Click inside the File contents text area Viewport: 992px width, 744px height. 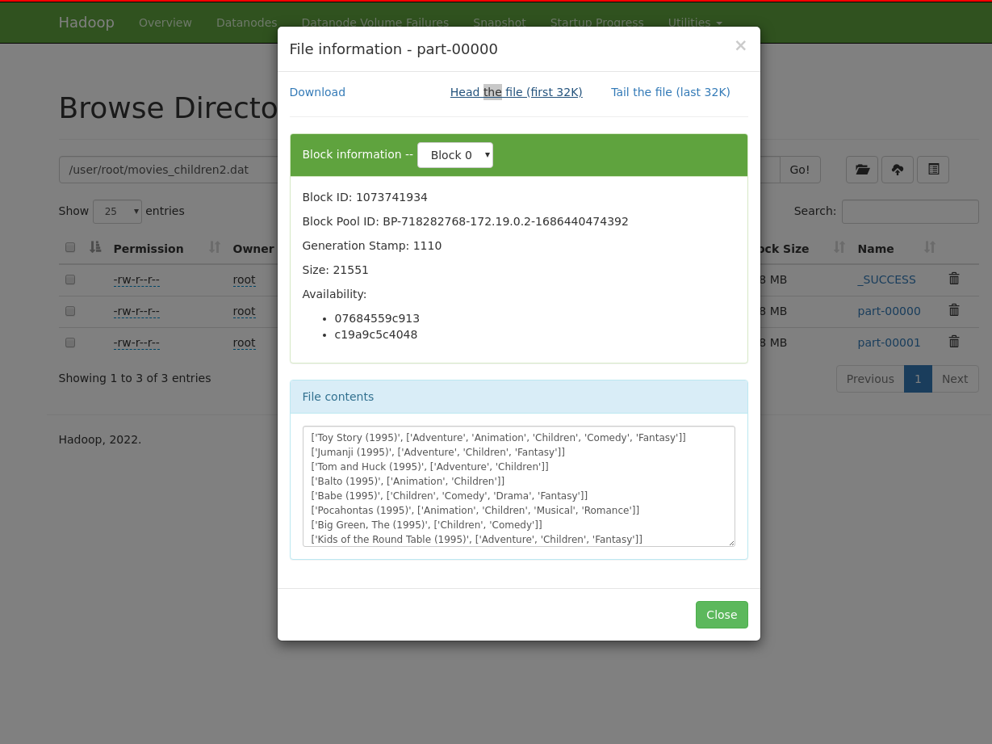coord(519,486)
